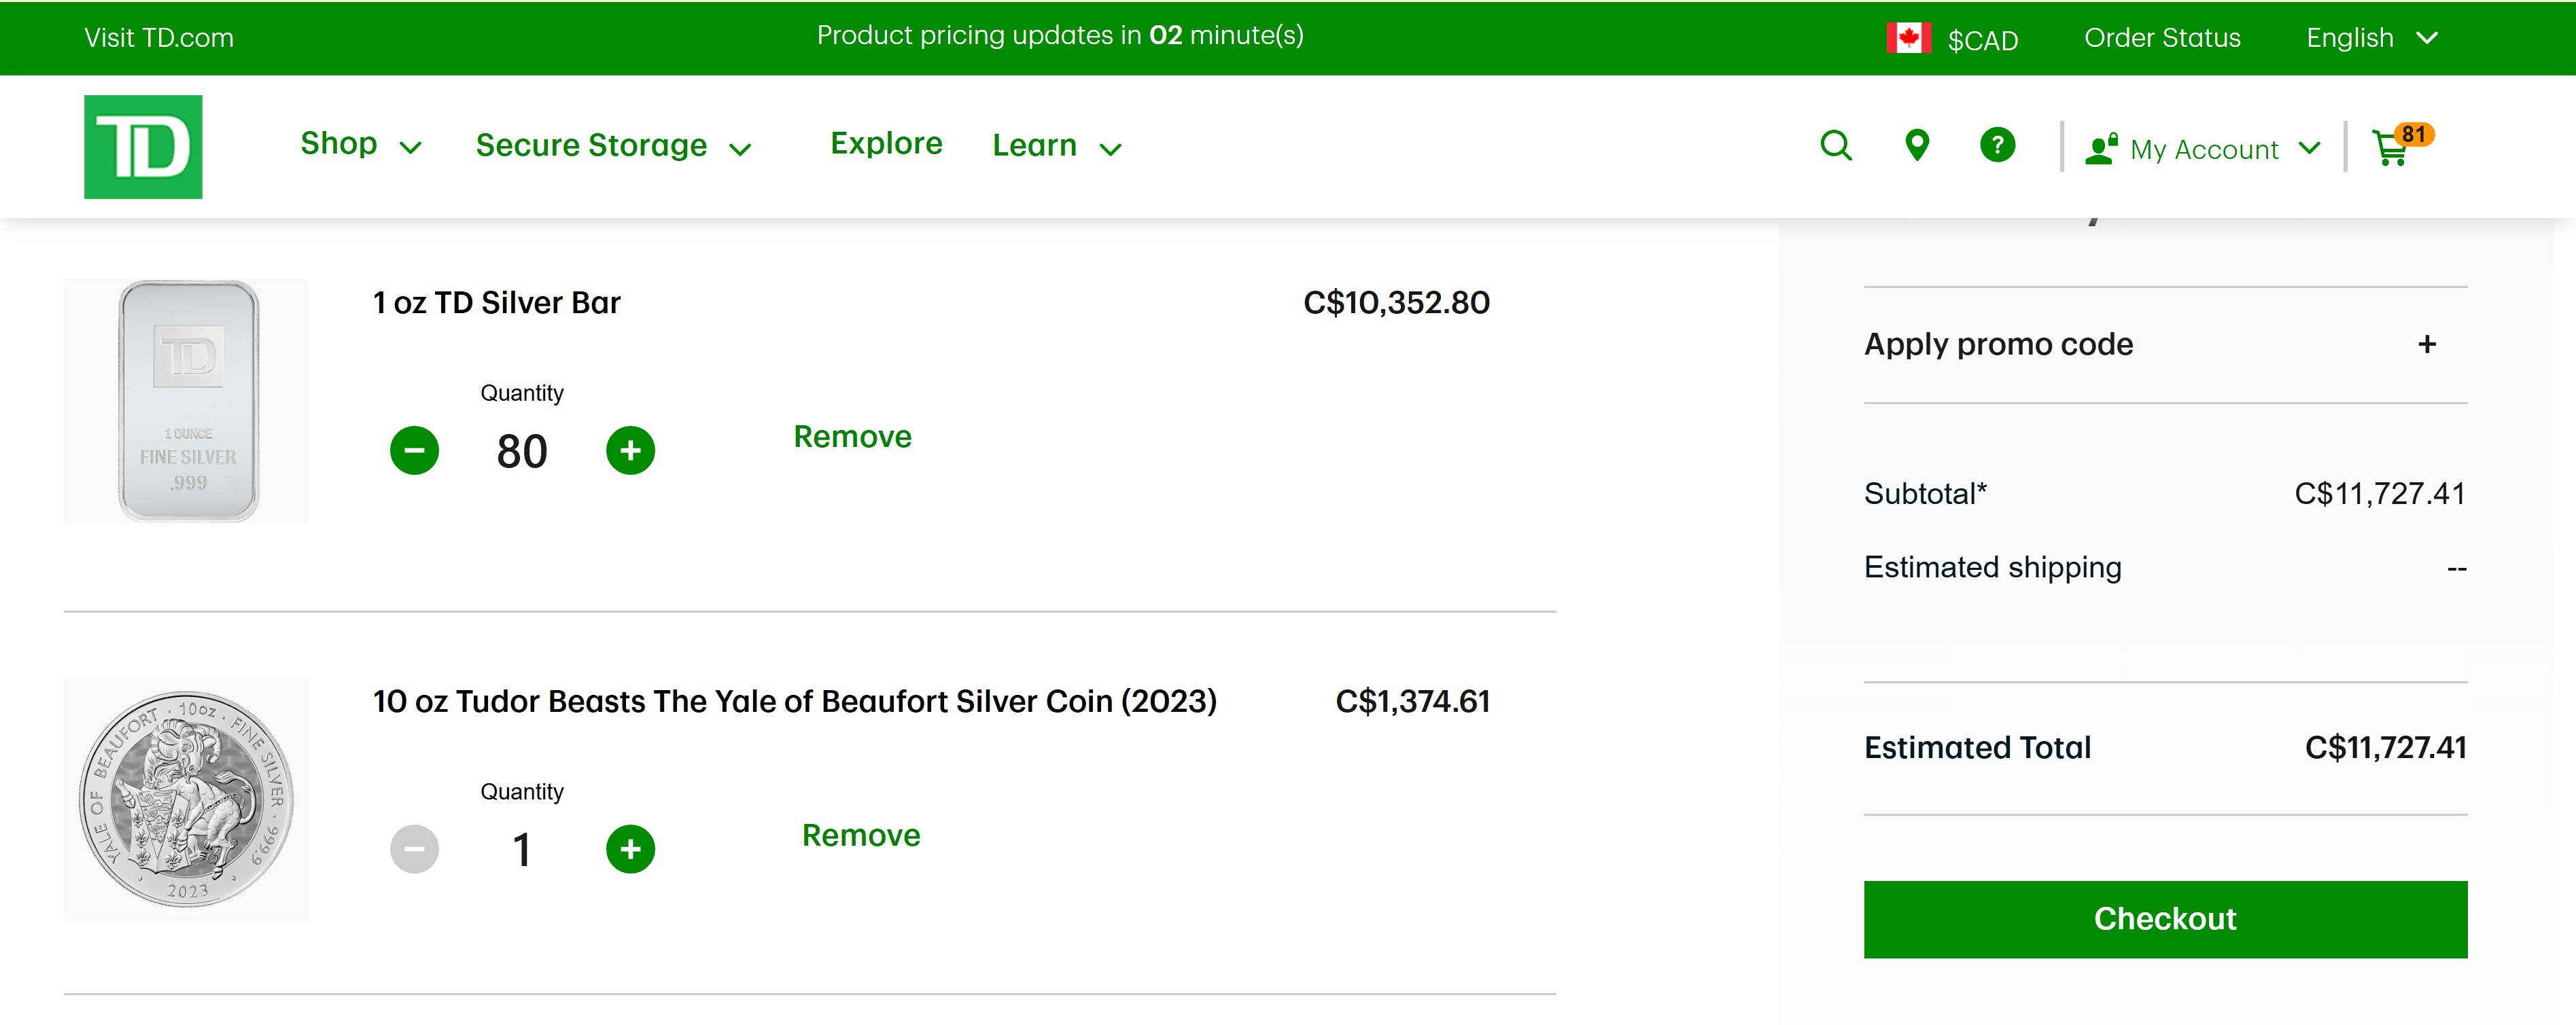Open the Learn menu
The width and height of the screenshot is (2576, 1025).
(x=1056, y=147)
